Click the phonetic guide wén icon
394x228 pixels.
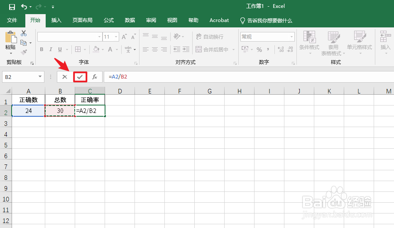pyautogui.click(x=128, y=49)
